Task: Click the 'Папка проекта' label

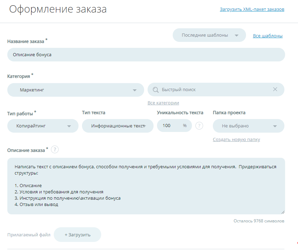Action: (x=229, y=113)
